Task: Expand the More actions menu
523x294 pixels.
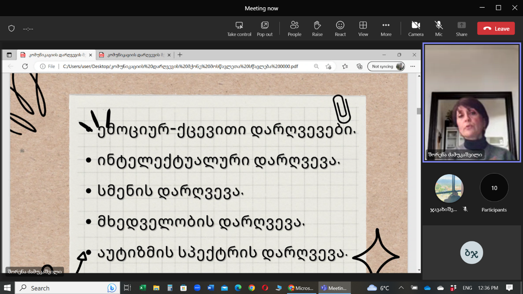Action: tap(386, 29)
